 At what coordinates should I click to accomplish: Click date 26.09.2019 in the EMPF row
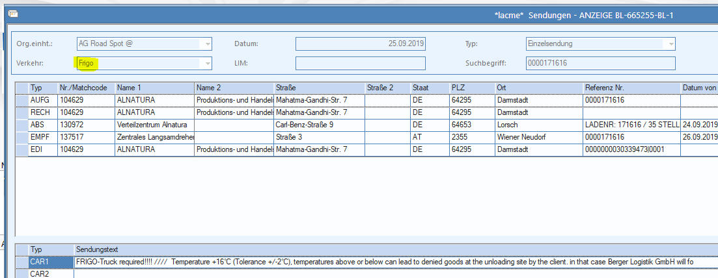coord(699,137)
